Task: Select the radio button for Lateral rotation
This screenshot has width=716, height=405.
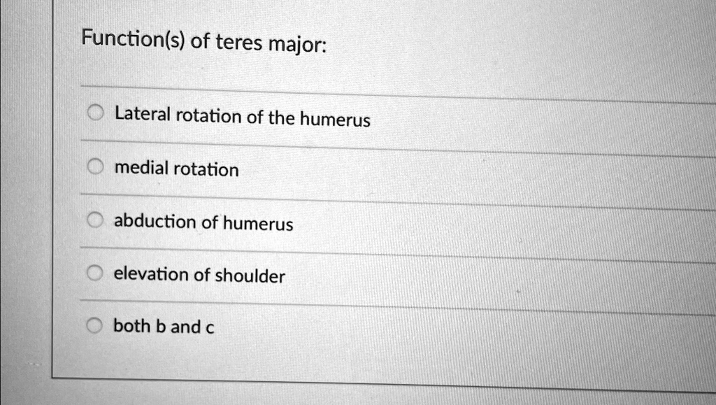Action: [x=95, y=112]
